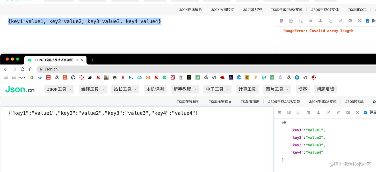Click the fullscreen expand icon in front window toolbar
Viewport: 376px width, 172px height.
coord(358,112)
